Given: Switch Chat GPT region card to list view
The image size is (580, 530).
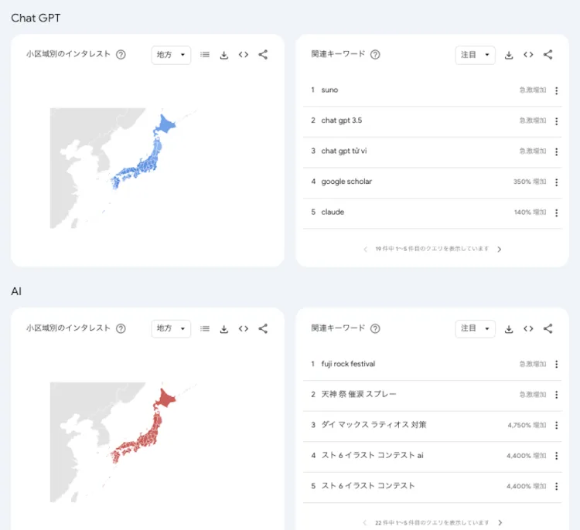Looking at the screenshot, I should (x=205, y=55).
